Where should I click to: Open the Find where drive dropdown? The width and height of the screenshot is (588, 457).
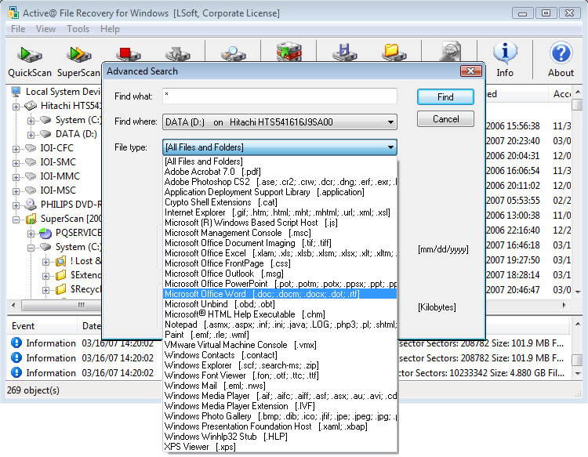(390, 122)
